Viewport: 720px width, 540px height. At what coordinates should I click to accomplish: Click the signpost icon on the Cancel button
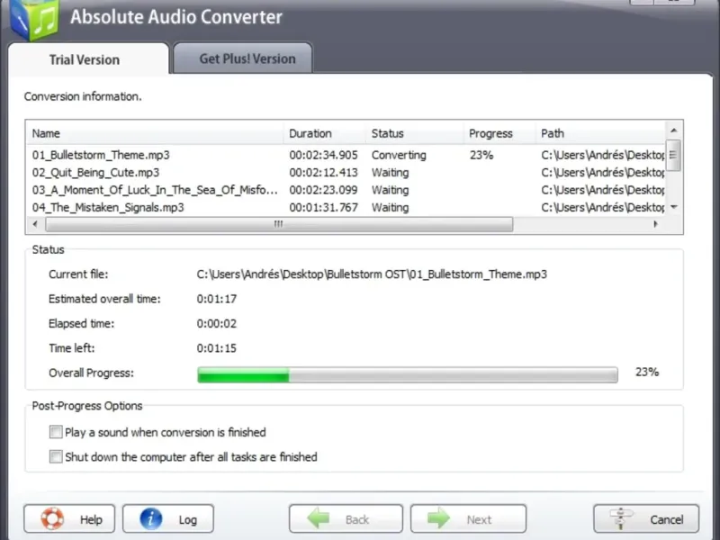(x=620, y=519)
